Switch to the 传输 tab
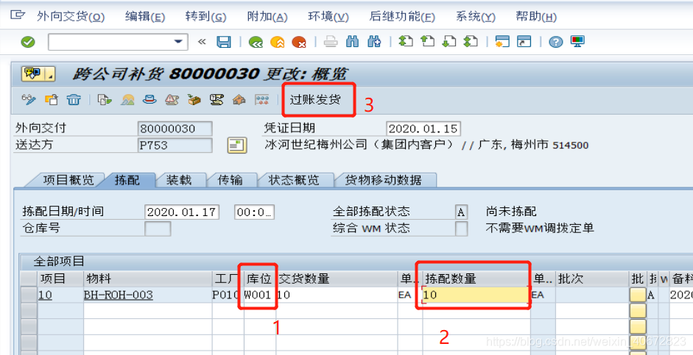The width and height of the screenshot is (693, 355). 231,180
